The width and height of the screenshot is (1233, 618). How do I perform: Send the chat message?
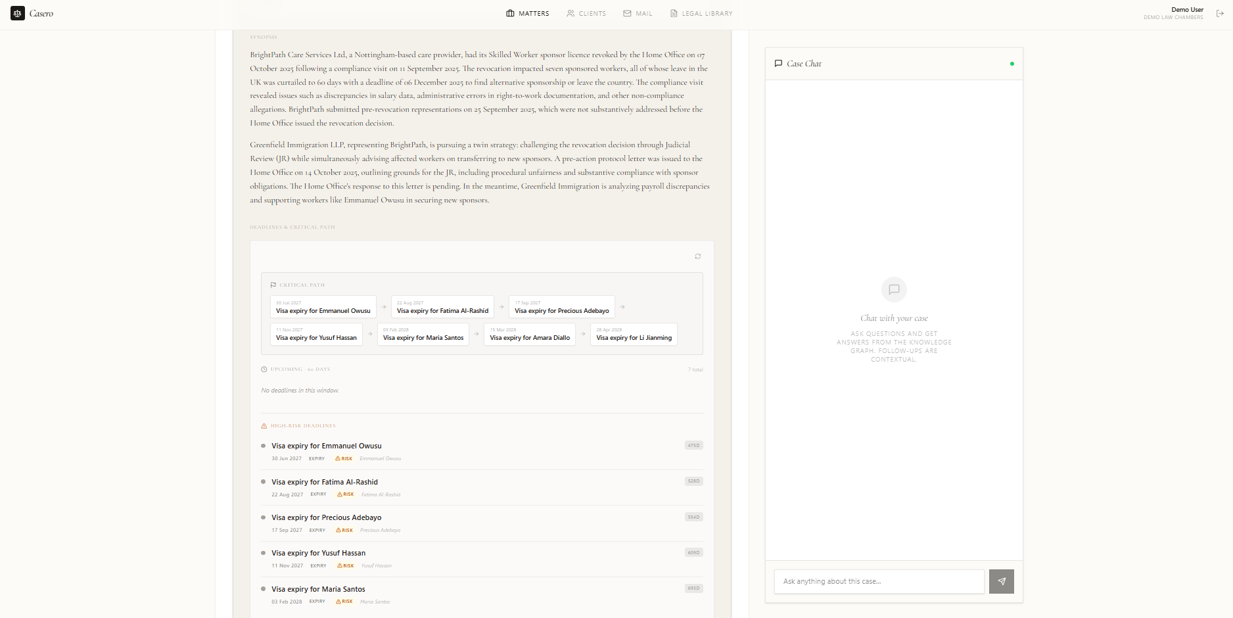pyautogui.click(x=1002, y=582)
